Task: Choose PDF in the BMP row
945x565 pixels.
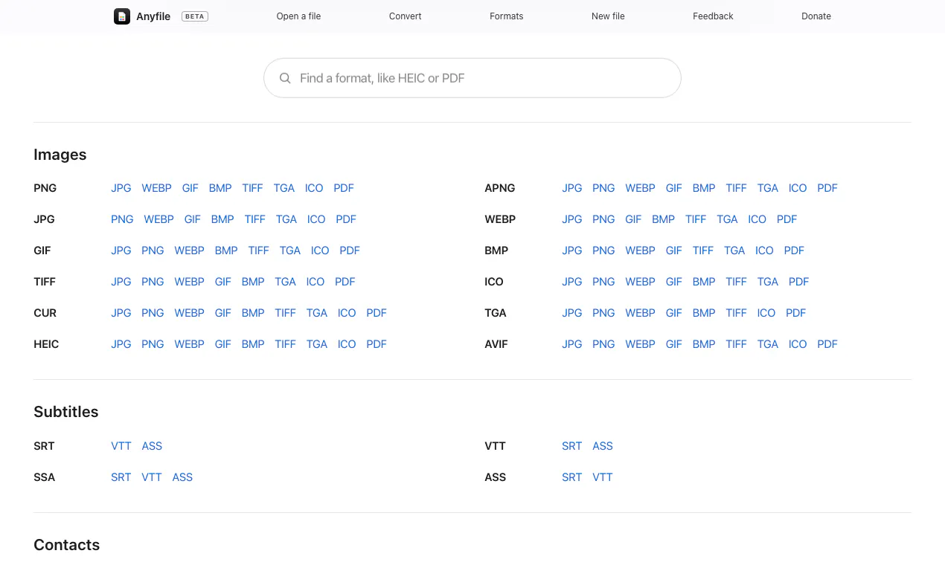Action: [x=794, y=251]
